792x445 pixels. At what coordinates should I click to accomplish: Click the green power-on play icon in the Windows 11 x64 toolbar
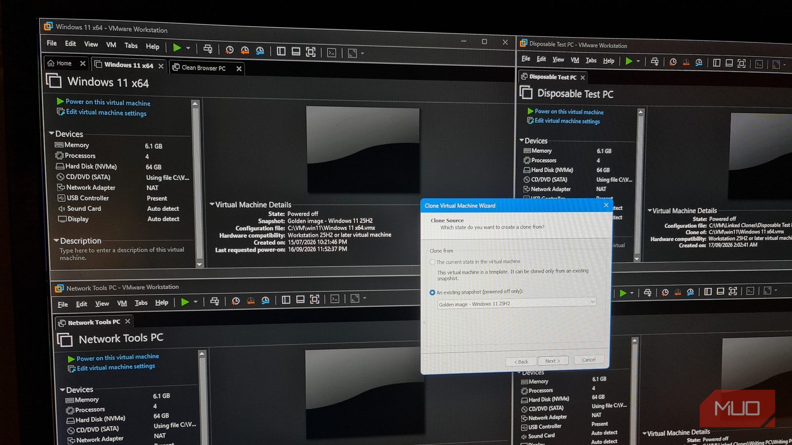coord(177,48)
